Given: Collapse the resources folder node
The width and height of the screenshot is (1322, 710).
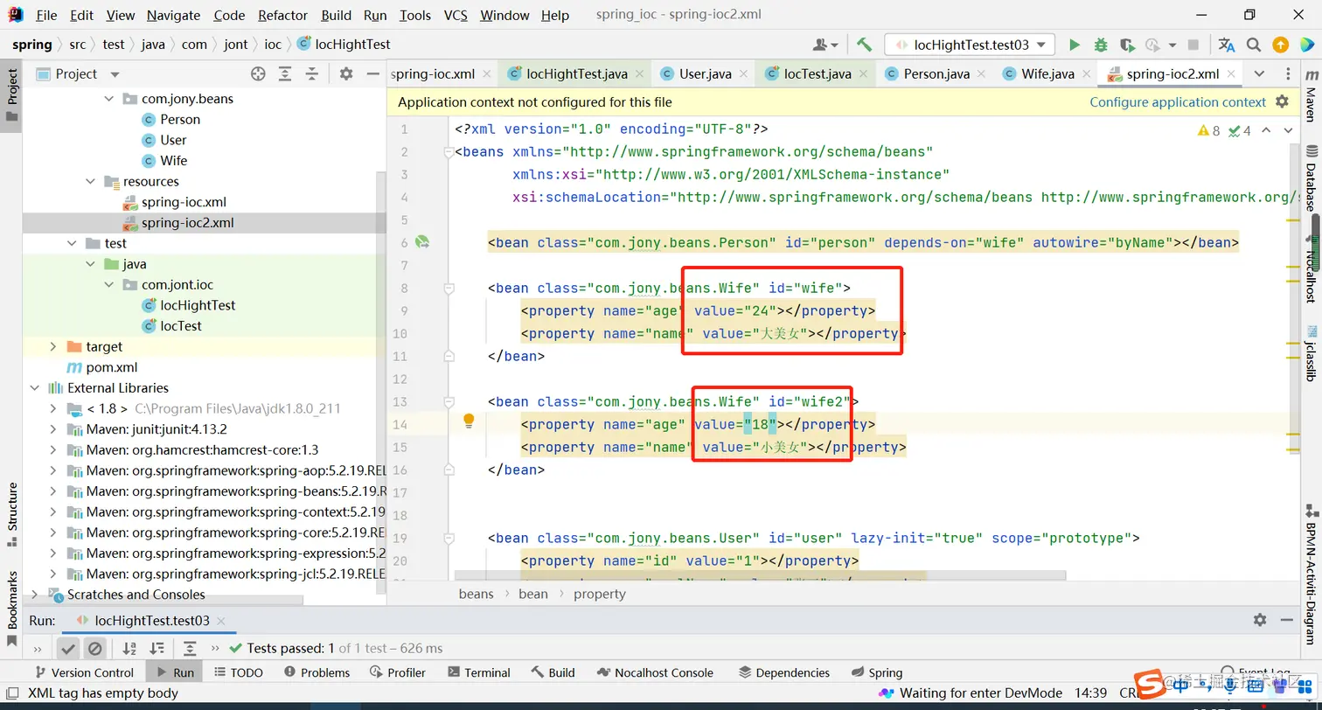Looking at the screenshot, I should click(x=91, y=182).
